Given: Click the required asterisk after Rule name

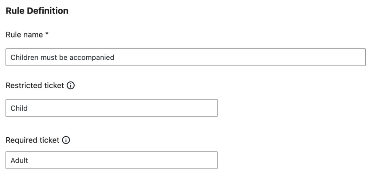Looking at the screenshot, I should (47, 35).
